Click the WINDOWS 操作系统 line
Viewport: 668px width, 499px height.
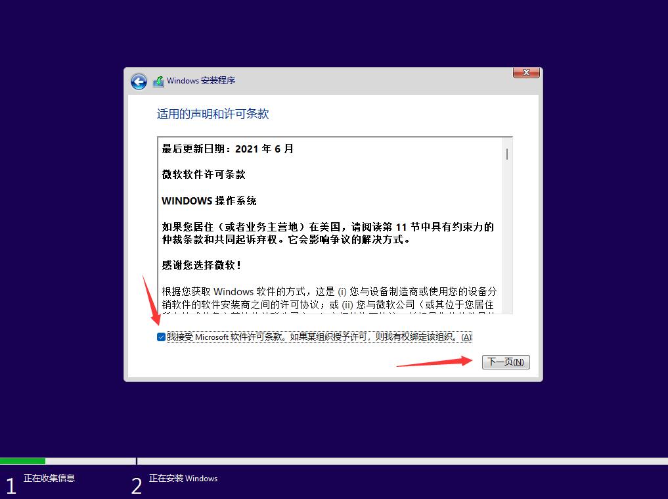pyautogui.click(x=209, y=201)
